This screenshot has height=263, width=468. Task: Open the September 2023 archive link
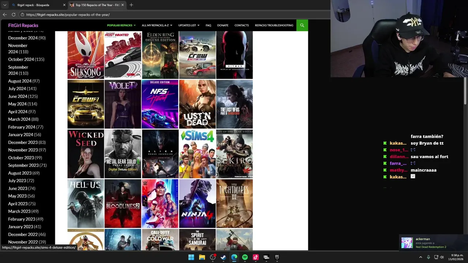click(23, 165)
